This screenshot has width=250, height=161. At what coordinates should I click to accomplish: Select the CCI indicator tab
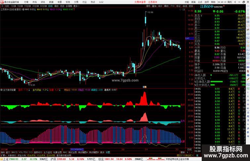(31, 152)
